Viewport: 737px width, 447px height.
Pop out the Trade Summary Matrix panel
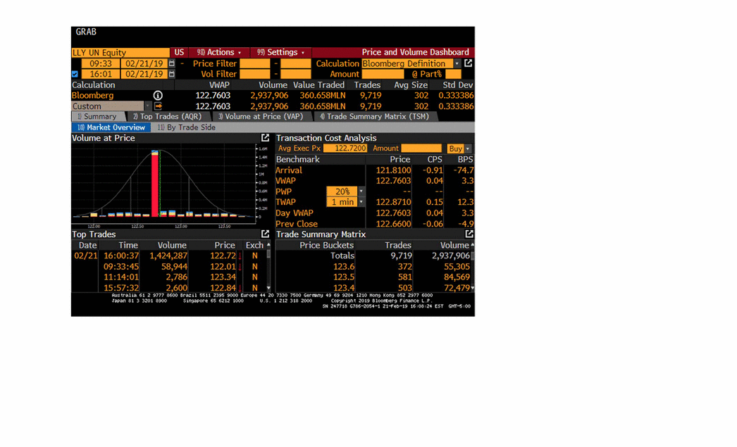click(469, 234)
